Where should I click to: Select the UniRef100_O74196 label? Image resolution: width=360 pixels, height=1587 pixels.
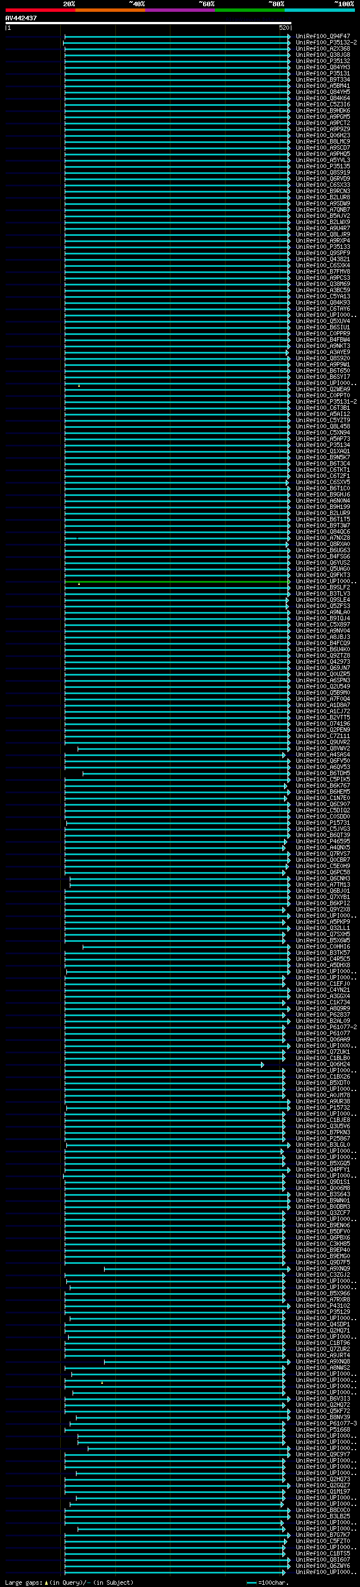pos(323,723)
